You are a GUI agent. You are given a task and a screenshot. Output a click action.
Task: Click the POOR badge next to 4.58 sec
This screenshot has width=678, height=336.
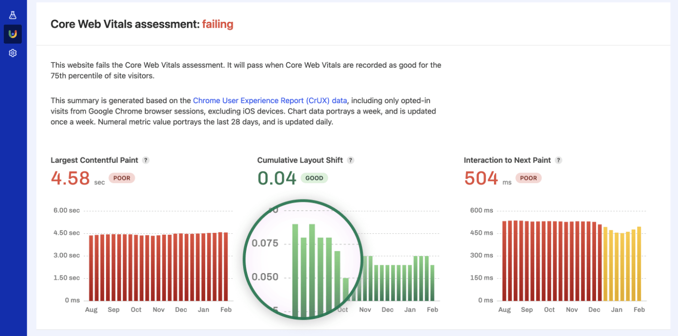(x=122, y=178)
